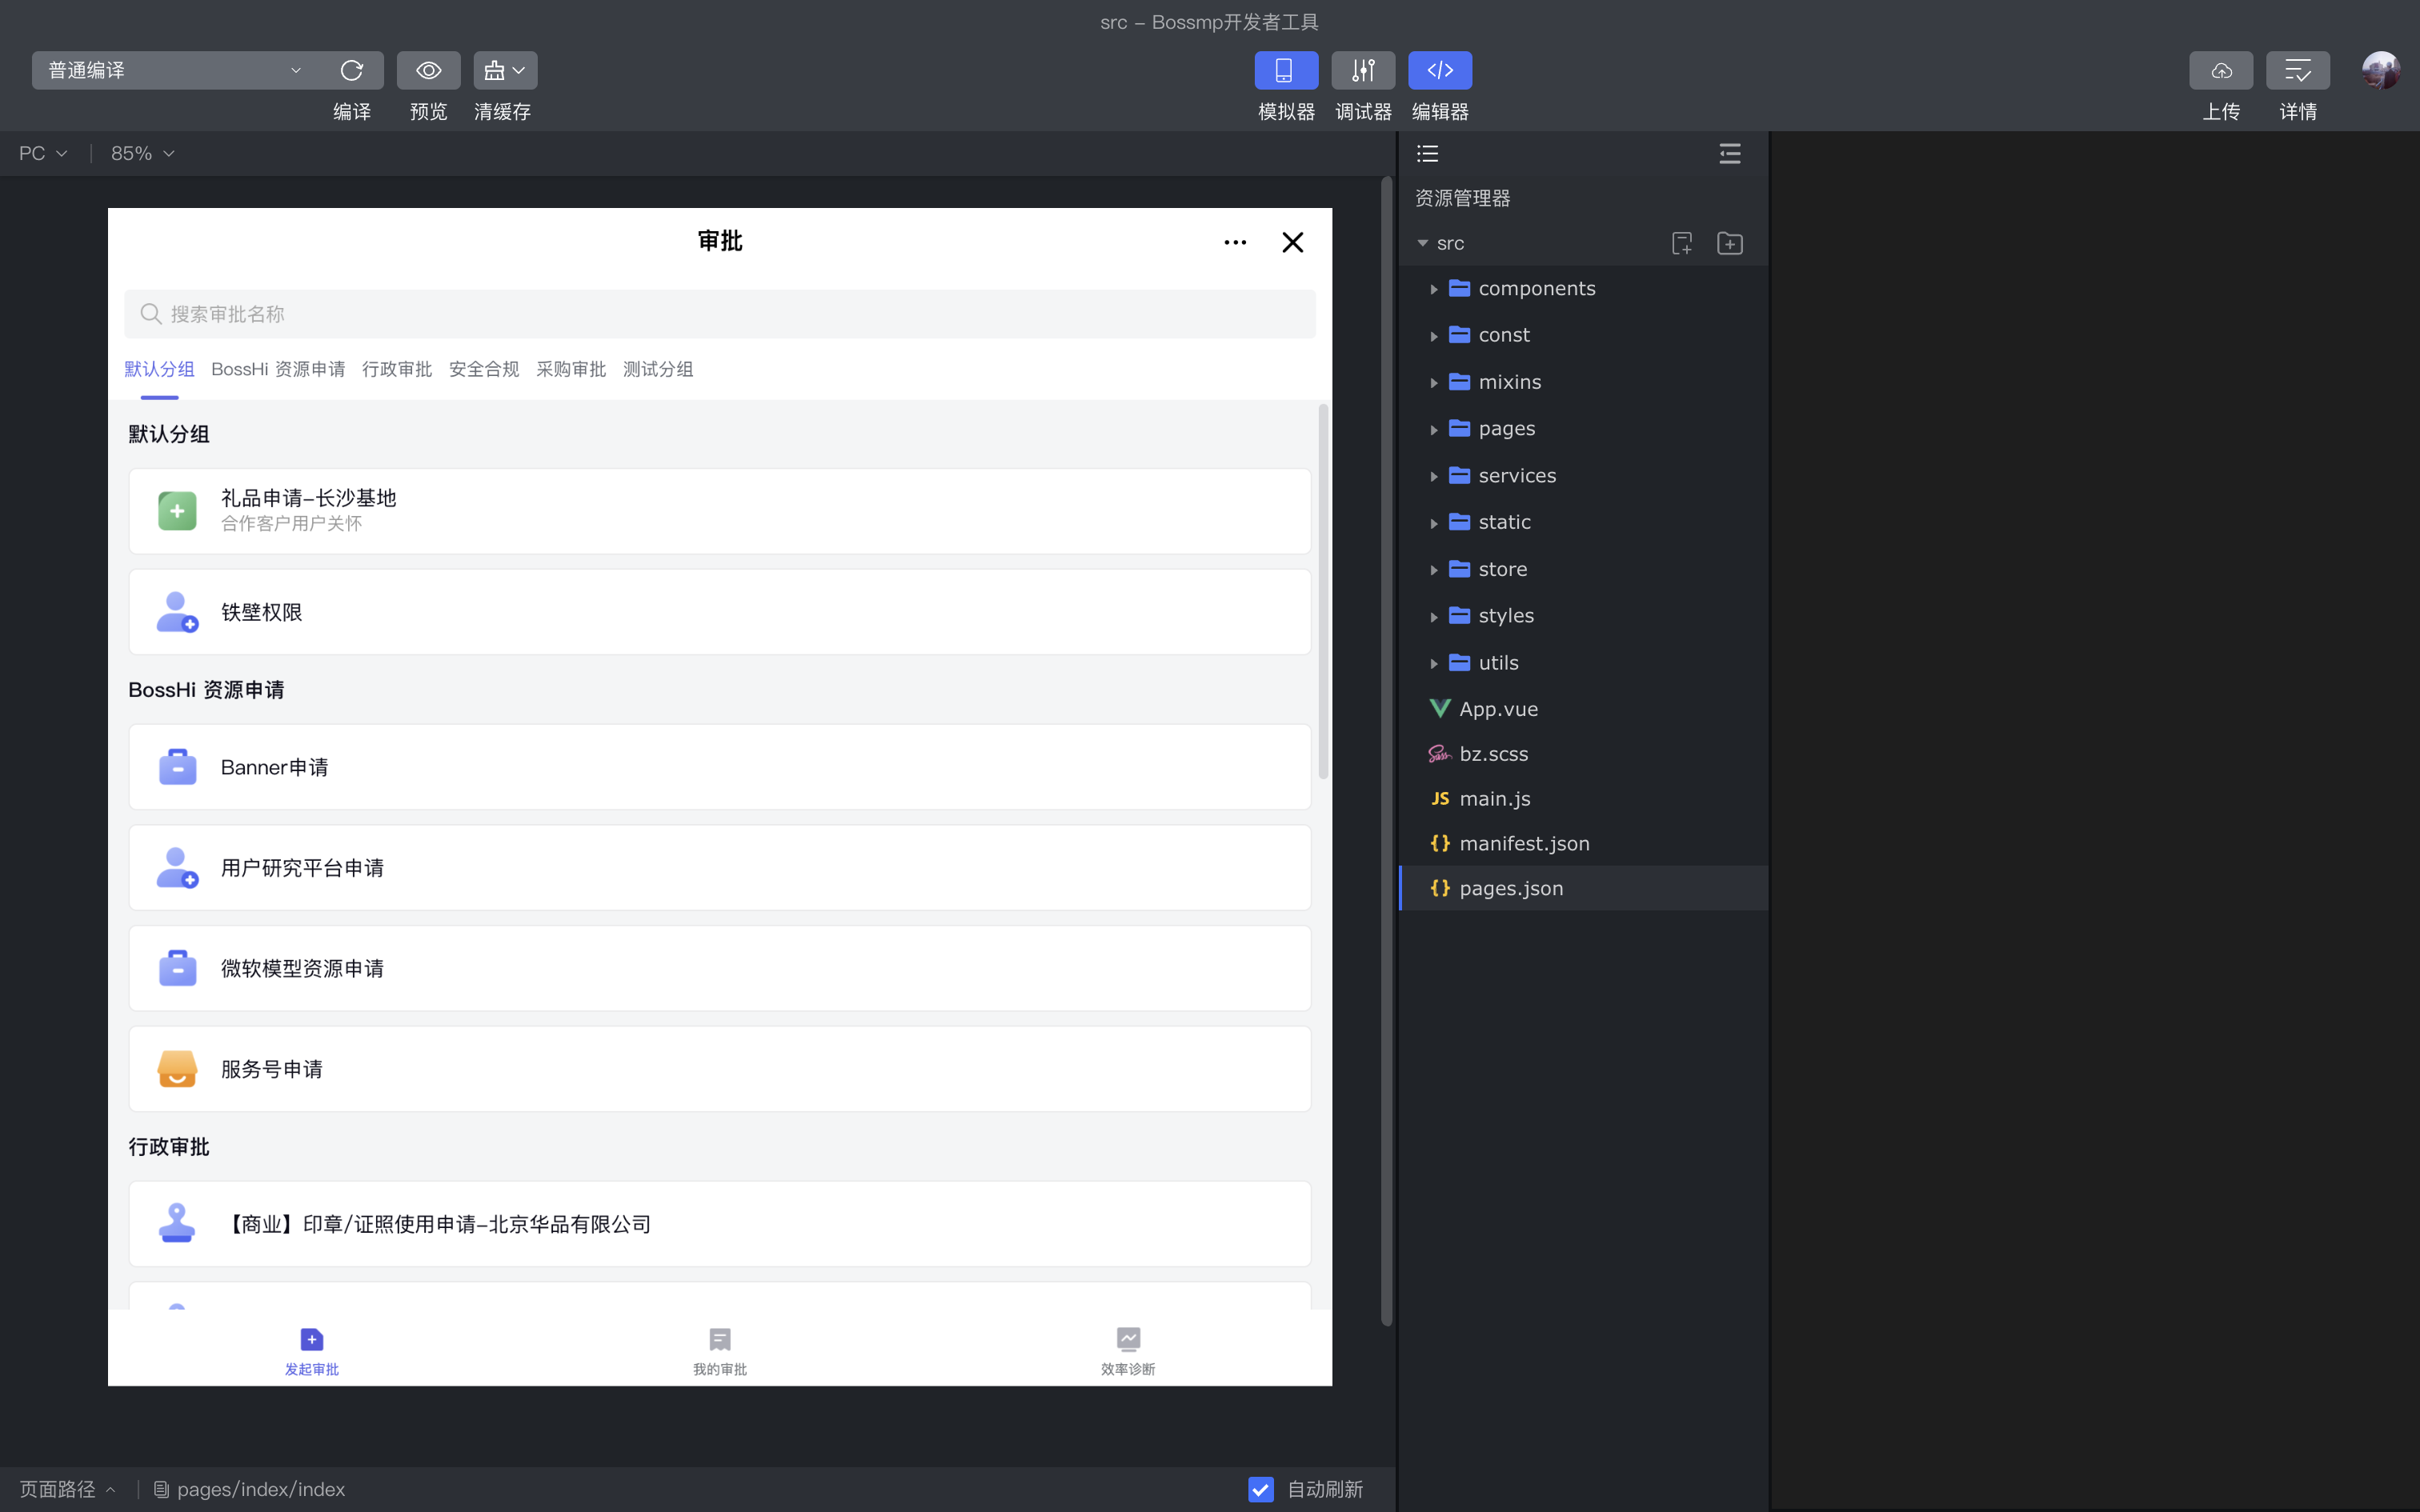Create a new file in src
Image resolution: width=2420 pixels, height=1512 pixels.
pos(1681,243)
